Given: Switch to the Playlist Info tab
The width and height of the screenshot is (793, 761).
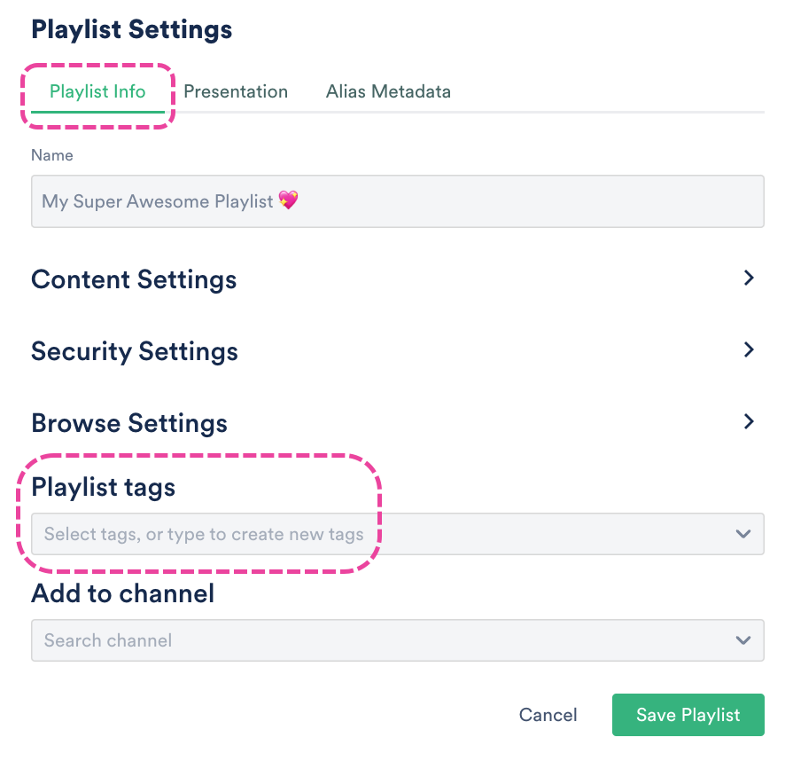Looking at the screenshot, I should (97, 92).
